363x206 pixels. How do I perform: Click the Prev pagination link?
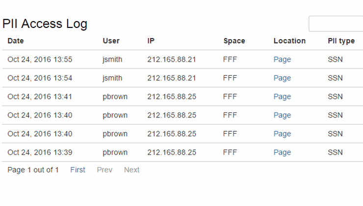tap(104, 170)
